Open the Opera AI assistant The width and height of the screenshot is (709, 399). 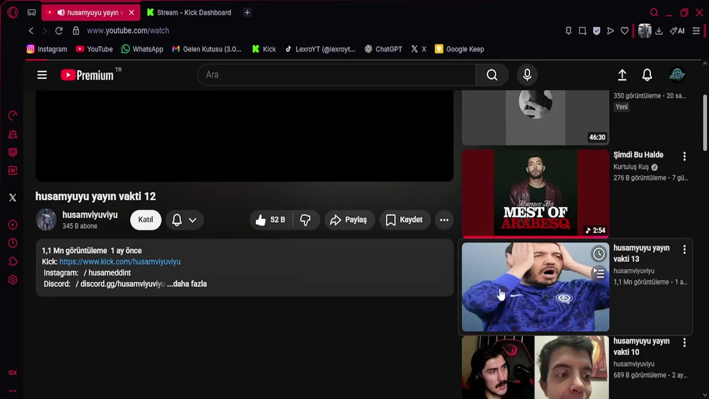[x=677, y=31]
